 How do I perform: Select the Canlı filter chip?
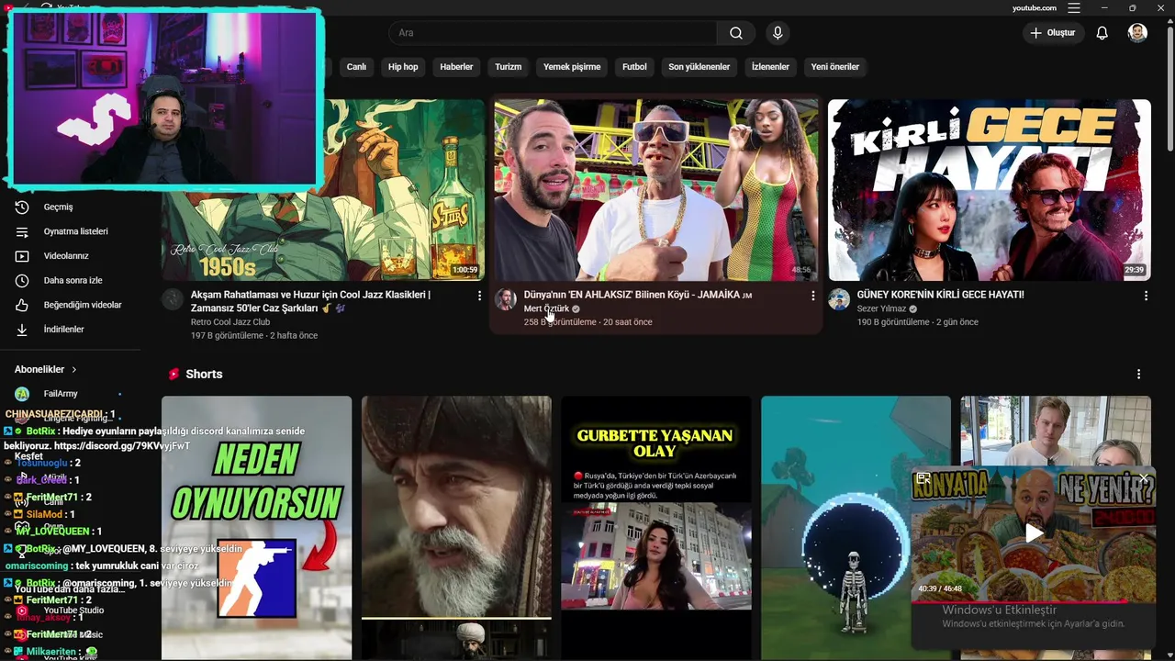coord(356,67)
